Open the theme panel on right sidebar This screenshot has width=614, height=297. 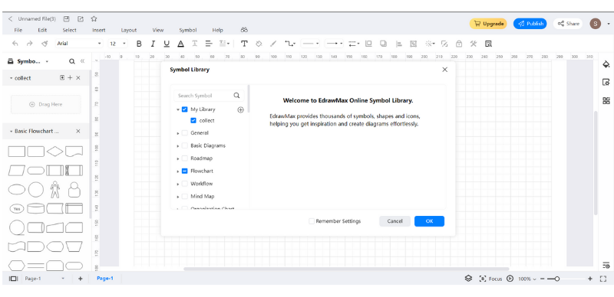[x=606, y=64]
